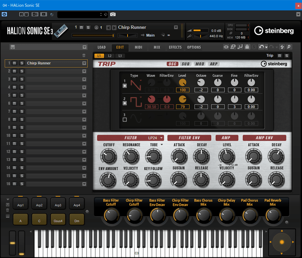Click the Read automation R button

pos(21,14)
